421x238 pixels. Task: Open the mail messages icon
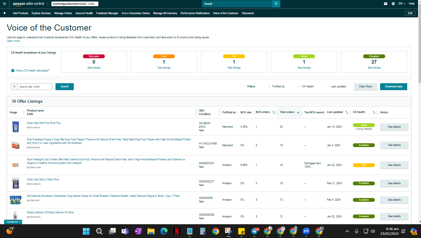[385, 4]
